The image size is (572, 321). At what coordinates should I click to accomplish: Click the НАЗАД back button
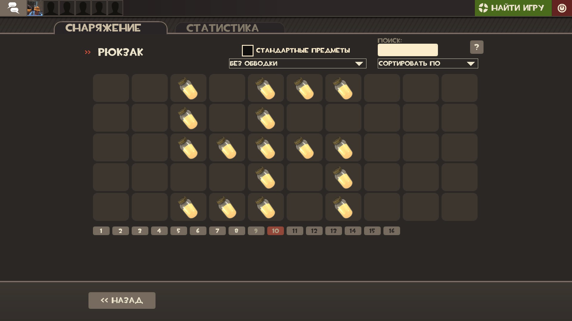click(122, 300)
